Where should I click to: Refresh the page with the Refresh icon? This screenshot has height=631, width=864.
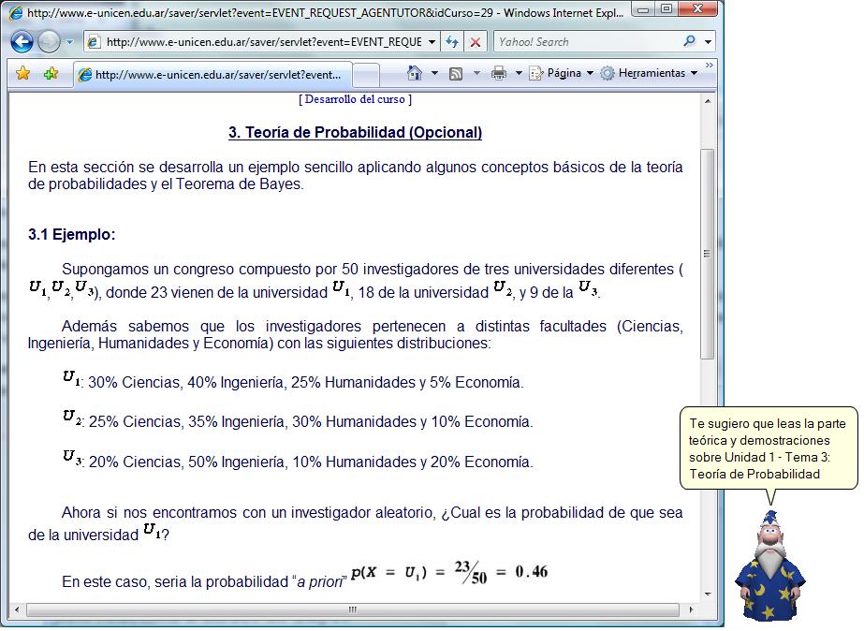click(452, 42)
